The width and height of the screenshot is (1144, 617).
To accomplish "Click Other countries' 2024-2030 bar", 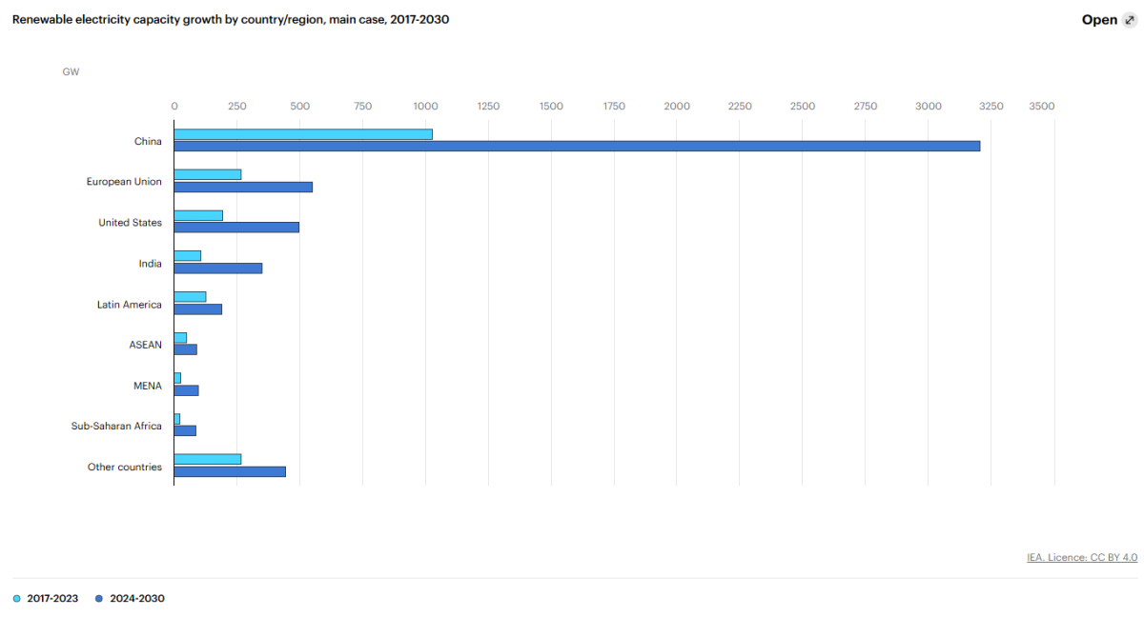I will tap(230, 471).
